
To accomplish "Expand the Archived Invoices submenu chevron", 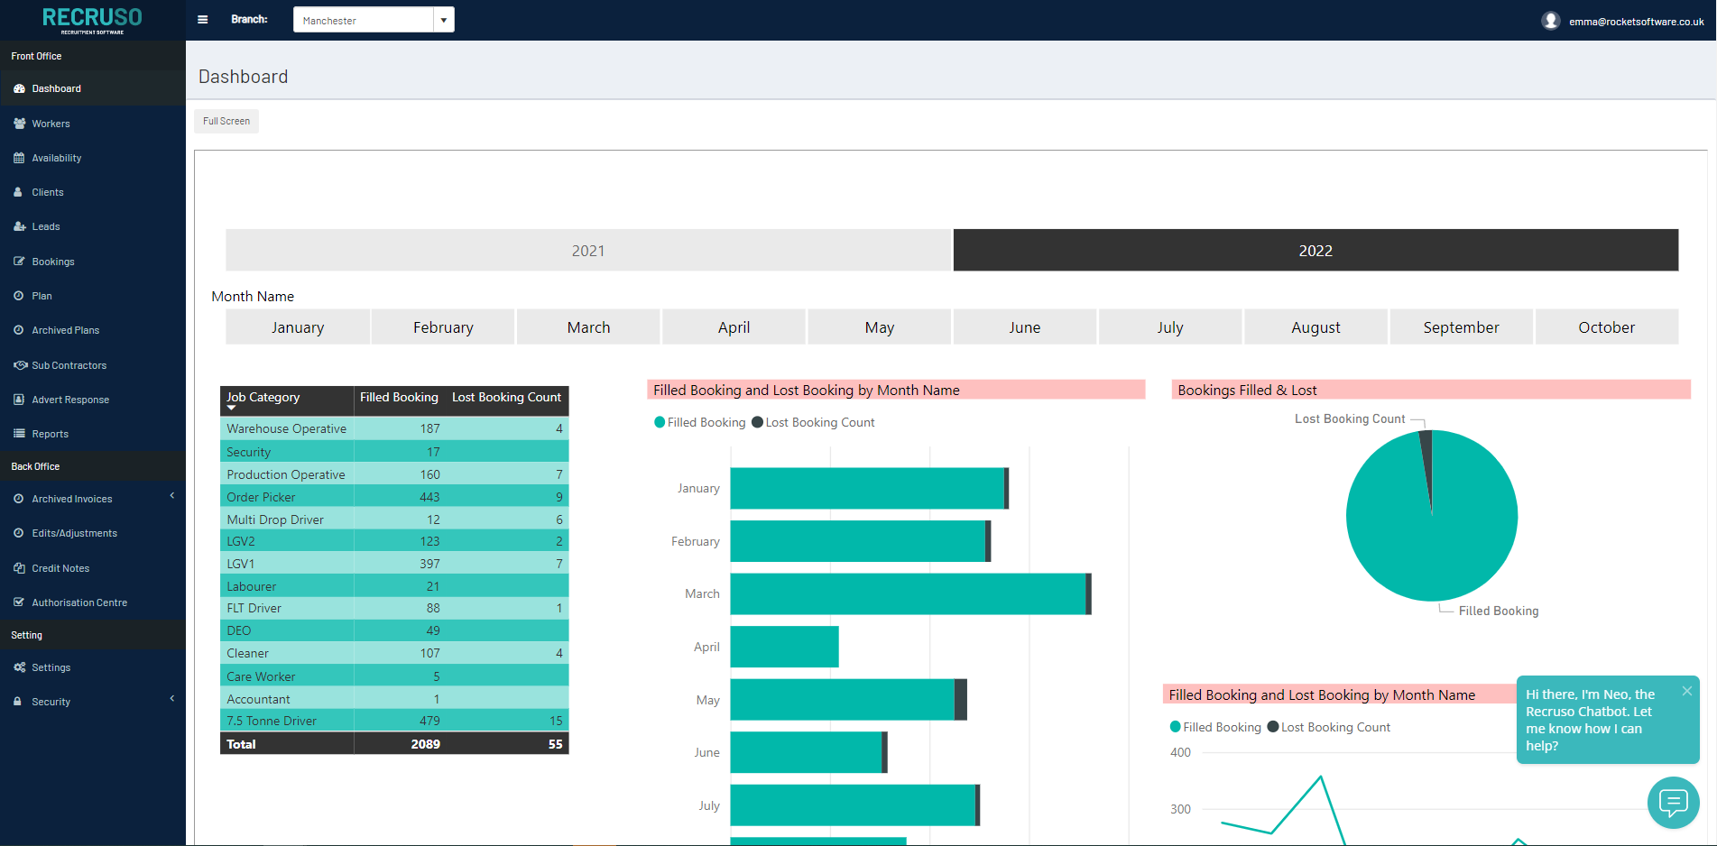I will [172, 496].
